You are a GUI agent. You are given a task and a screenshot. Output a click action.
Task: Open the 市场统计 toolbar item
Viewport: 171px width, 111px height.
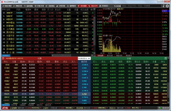[x=104, y=6]
